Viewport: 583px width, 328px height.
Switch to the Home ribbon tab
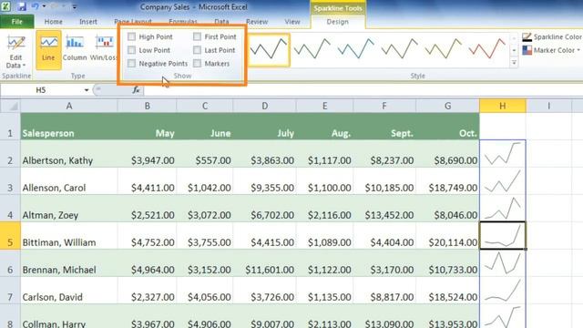(54, 22)
